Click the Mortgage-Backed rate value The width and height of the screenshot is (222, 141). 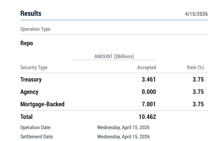(198, 104)
